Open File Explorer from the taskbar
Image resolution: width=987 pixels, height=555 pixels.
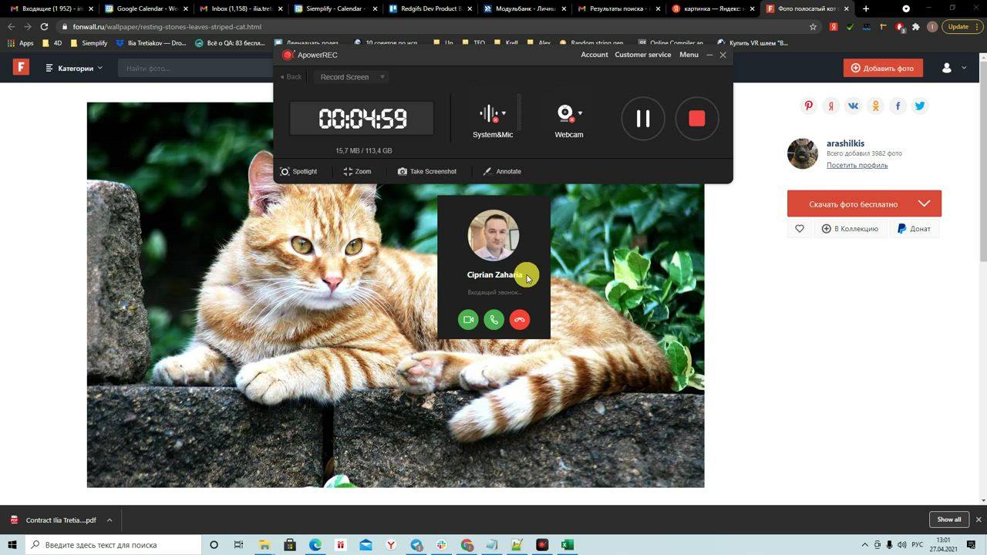coord(264,545)
